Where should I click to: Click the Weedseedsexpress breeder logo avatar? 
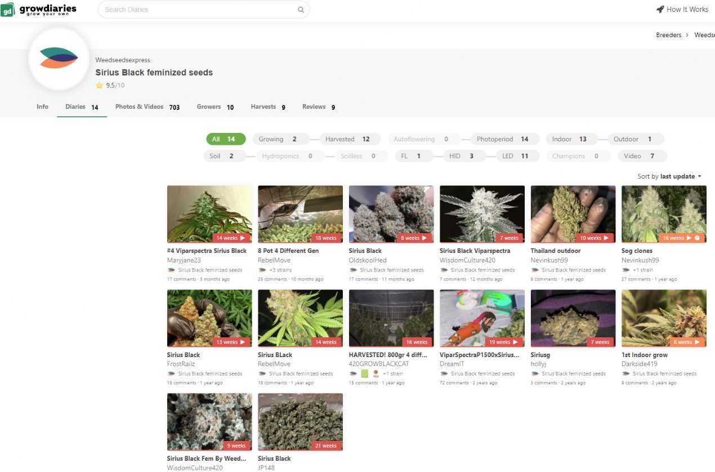tap(59, 59)
